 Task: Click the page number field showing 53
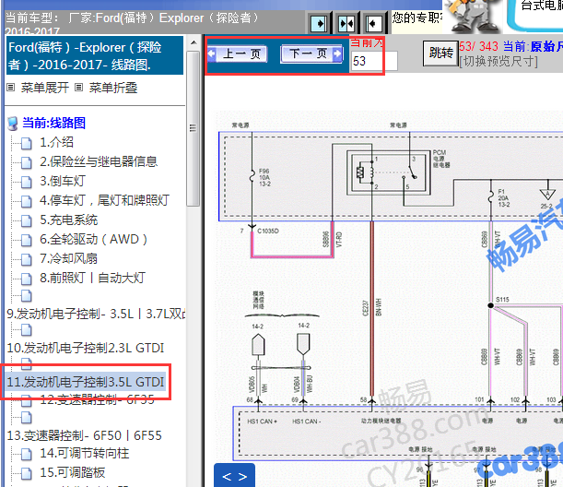coord(374,61)
